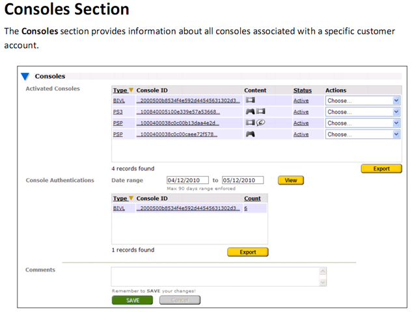This screenshot has height=312, width=414.
Task: Click the down arrow of the Comments scrollbar
Action: tap(323, 283)
